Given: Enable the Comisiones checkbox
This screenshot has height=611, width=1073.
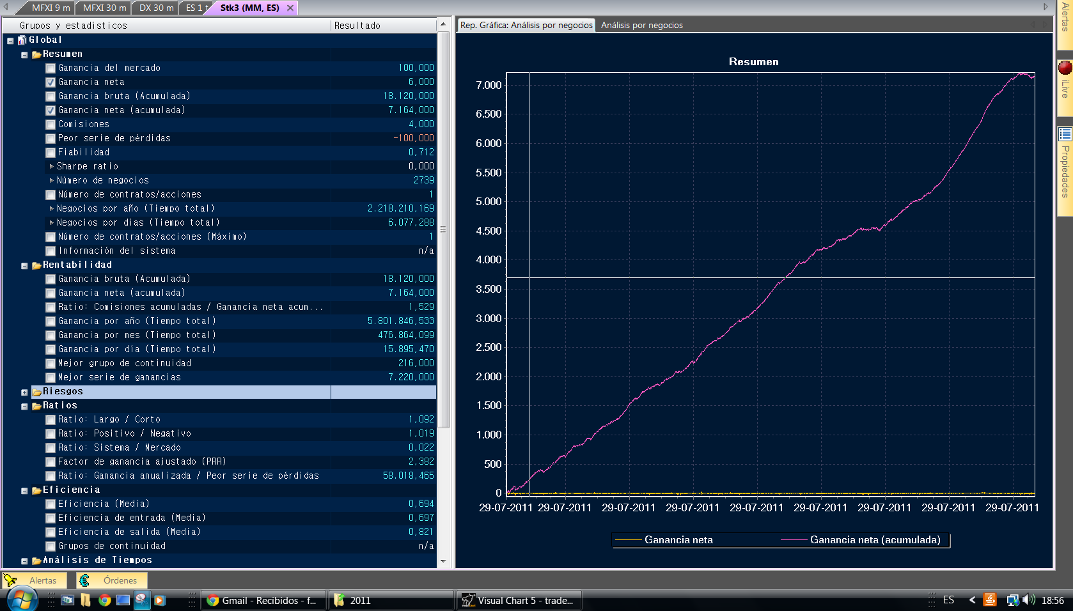Looking at the screenshot, I should pos(51,125).
